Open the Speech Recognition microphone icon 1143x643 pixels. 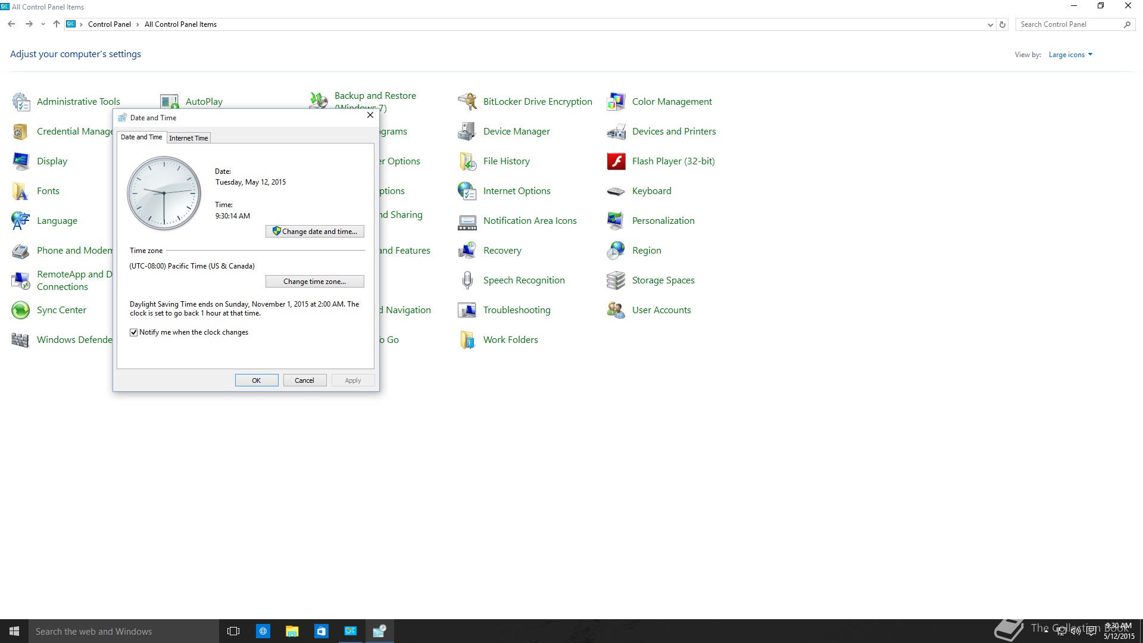click(x=467, y=280)
